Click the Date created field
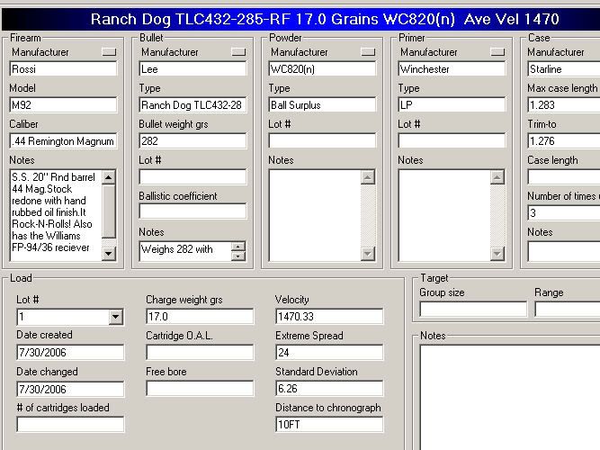The width and height of the screenshot is (600, 450). pos(70,352)
